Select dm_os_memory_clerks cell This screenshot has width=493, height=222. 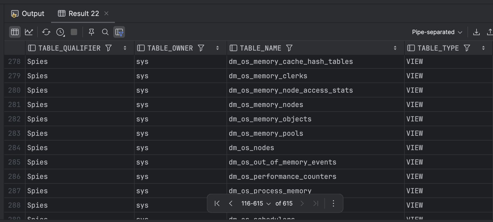coord(268,76)
